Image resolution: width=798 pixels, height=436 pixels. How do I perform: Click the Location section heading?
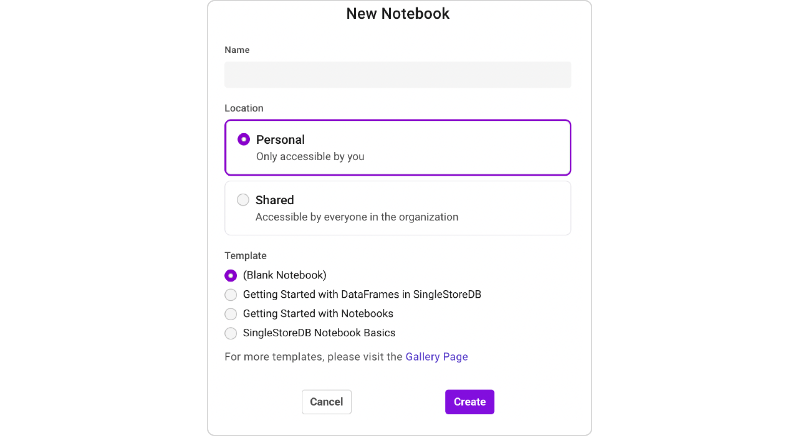(x=244, y=108)
